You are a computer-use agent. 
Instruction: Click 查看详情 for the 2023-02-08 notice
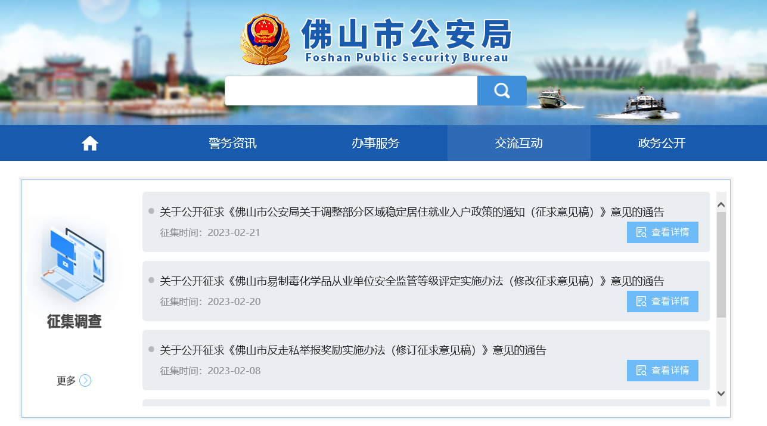point(663,371)
